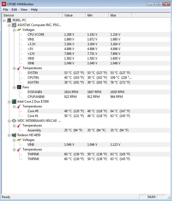The image size is (172, 201).
Task: Select the Radeon VIN0 voltage row
Action: coord(99,145)
